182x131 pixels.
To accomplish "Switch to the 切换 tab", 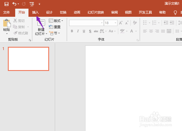I will point(63,12).
